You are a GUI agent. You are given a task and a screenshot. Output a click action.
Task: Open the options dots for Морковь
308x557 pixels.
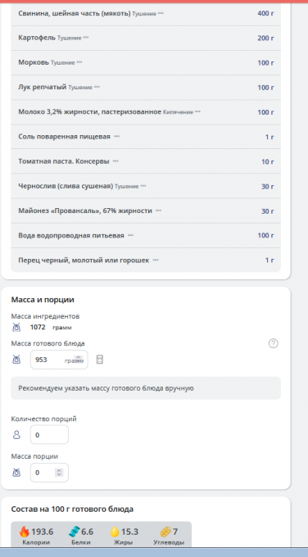79,62
